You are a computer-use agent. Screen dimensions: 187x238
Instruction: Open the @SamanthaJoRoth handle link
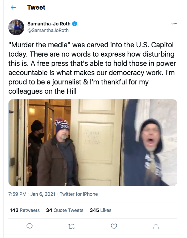coord(48,30)
